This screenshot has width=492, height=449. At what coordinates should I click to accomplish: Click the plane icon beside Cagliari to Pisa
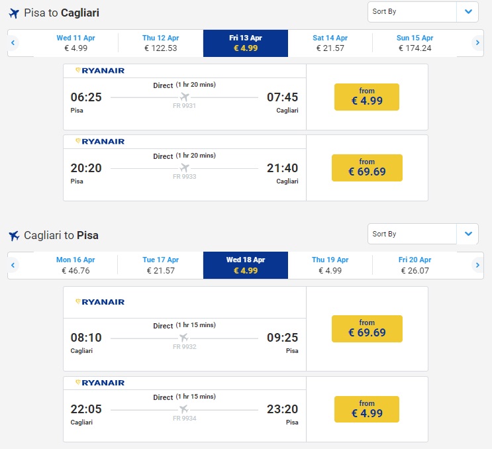point(14,236)
